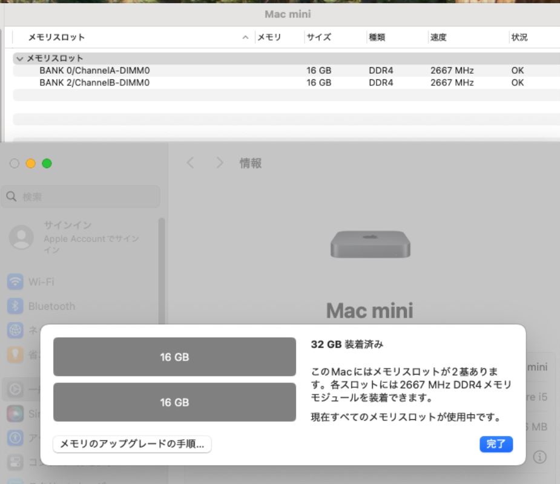Focus the 検索 search field
This screenshot has width=560, height=484.
tap(81, 197)
